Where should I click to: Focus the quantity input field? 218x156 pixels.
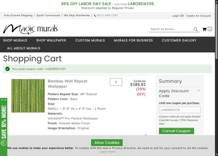(x=116, y=82)
